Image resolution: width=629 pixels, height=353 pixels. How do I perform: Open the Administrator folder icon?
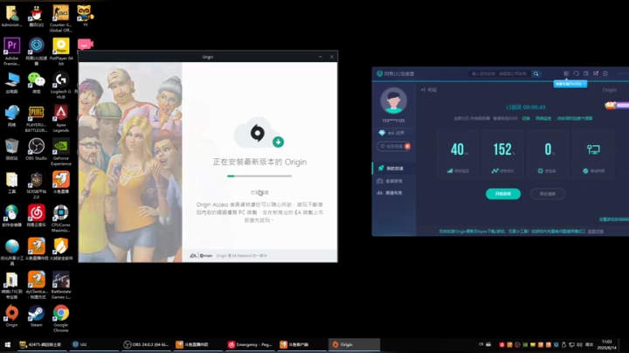click(x=11, y=16)
